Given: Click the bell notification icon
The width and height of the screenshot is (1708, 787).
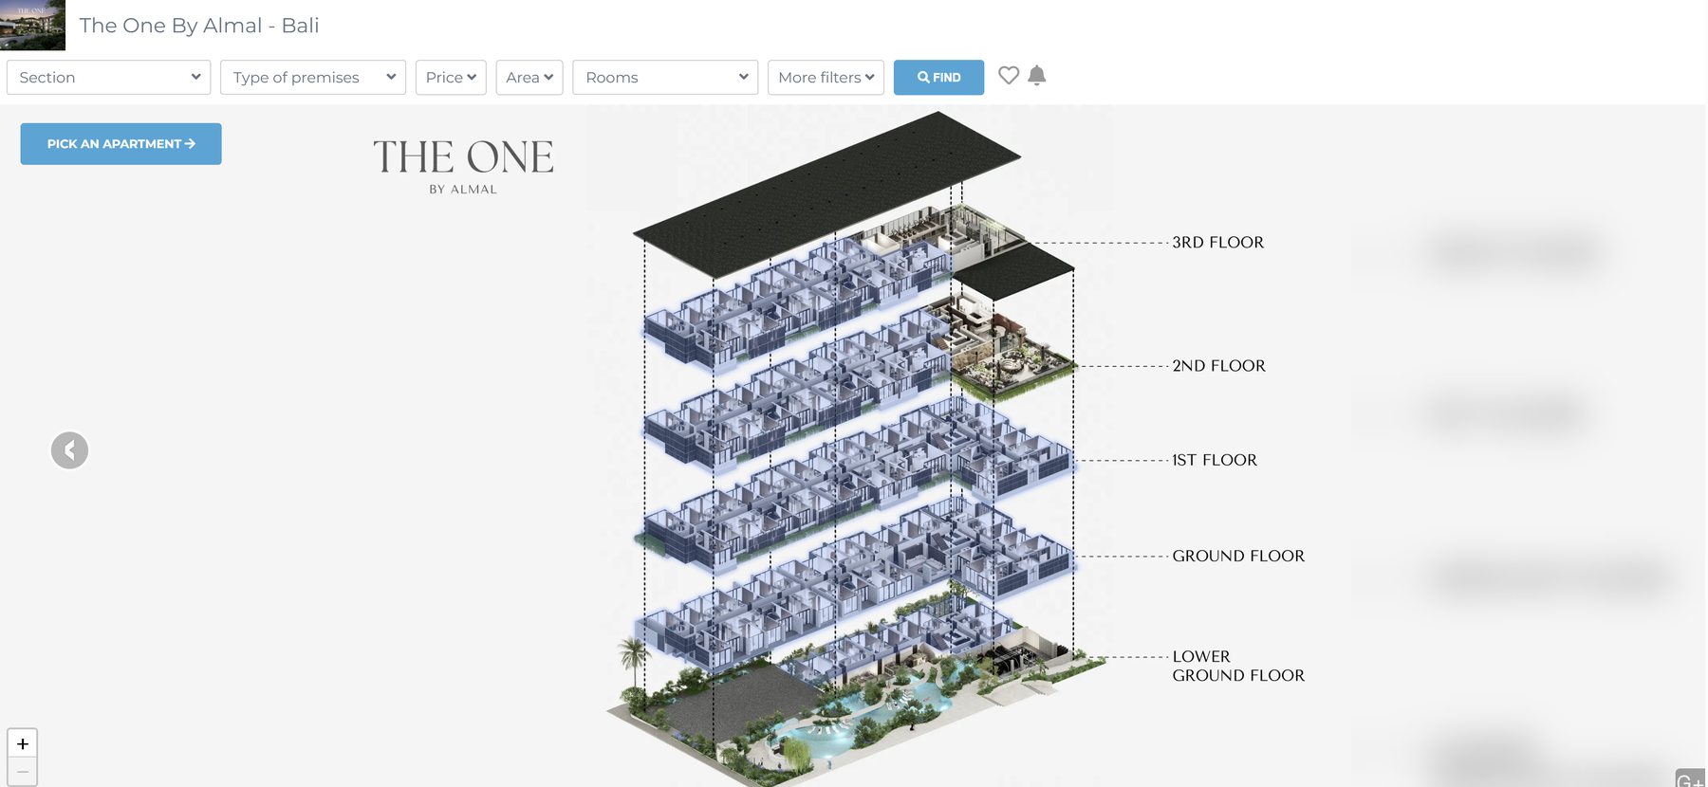Looking at the screenshot, I should 1037,76.
